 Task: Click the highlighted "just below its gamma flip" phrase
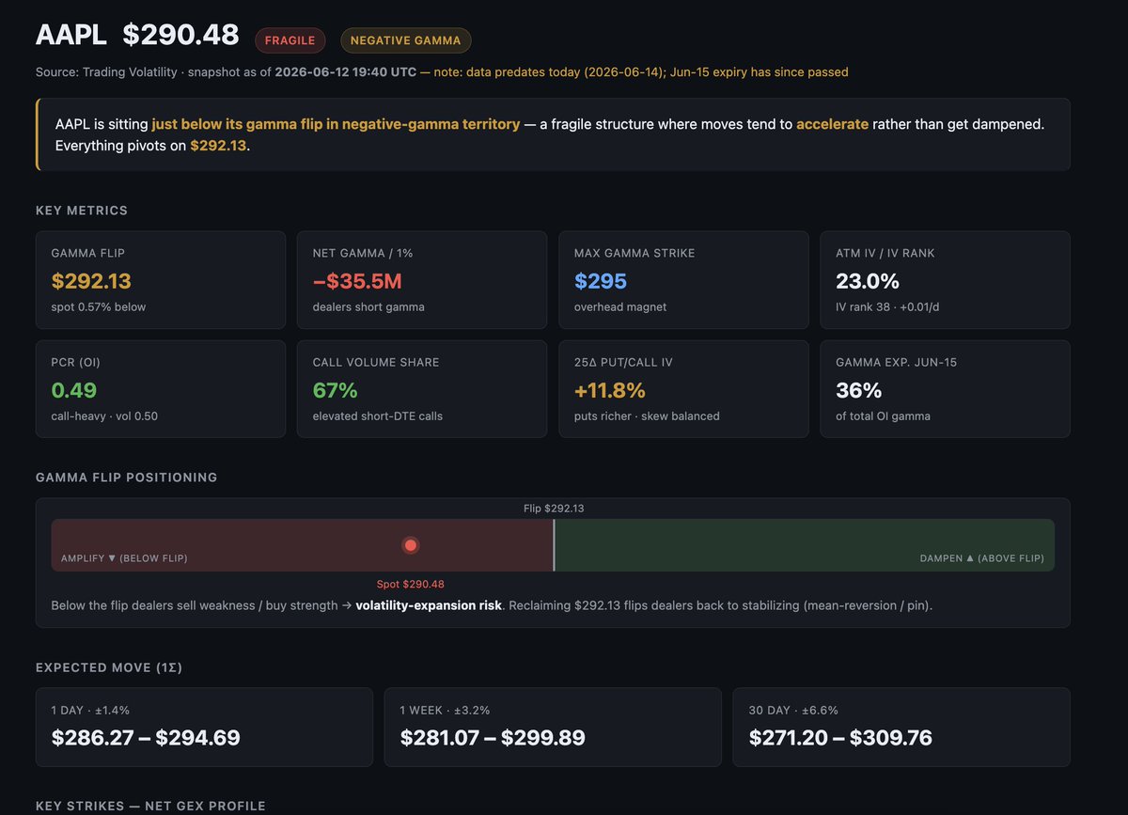tap(244, 124)
